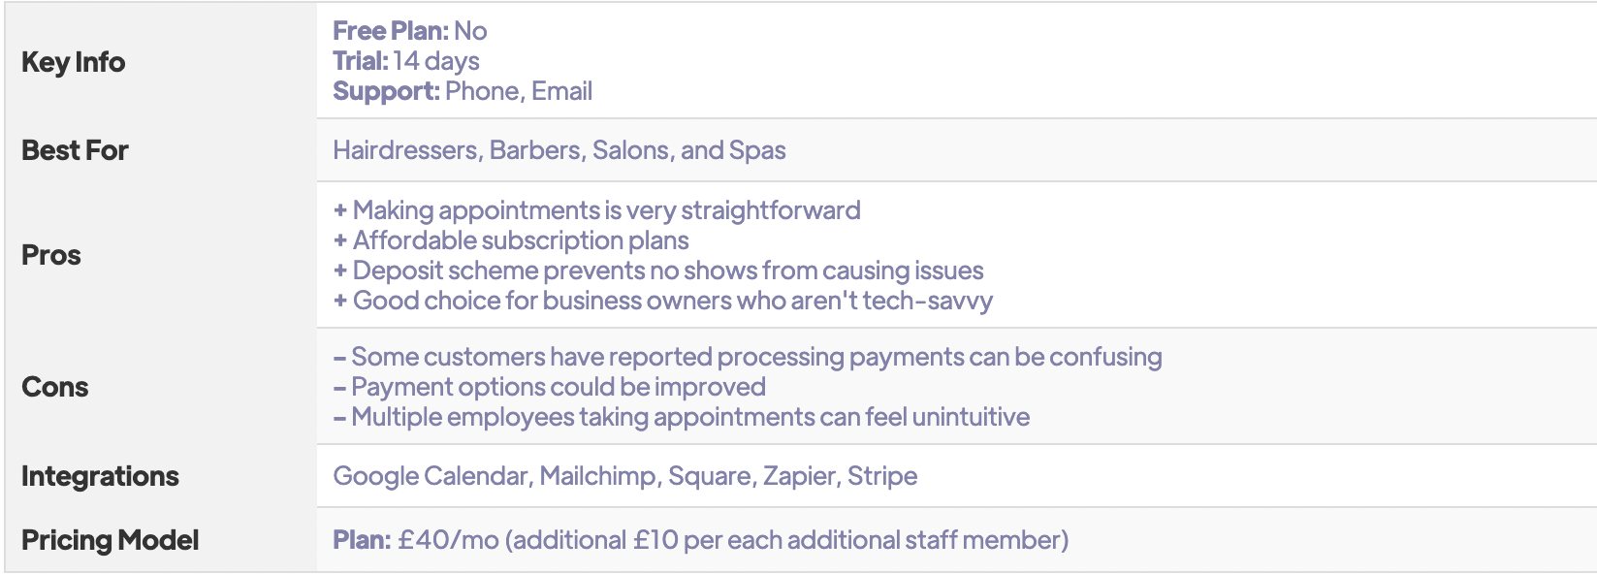The height and width of the screenshot is (574, 1597).
Task: Select the Trial: 14 days line
Action: 405,61
